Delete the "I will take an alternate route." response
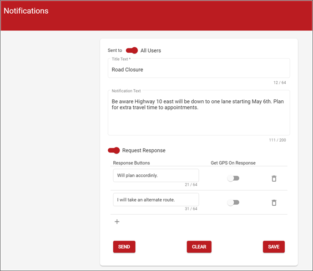The width and height of the screenshot is (313, 271). pyautogui.click(x=274, y=202)
